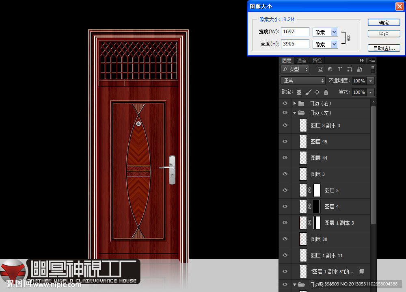This screenshot has height=292, width=406.
Task: Open the Layers panel flyout menu
Action: (372, 61)
